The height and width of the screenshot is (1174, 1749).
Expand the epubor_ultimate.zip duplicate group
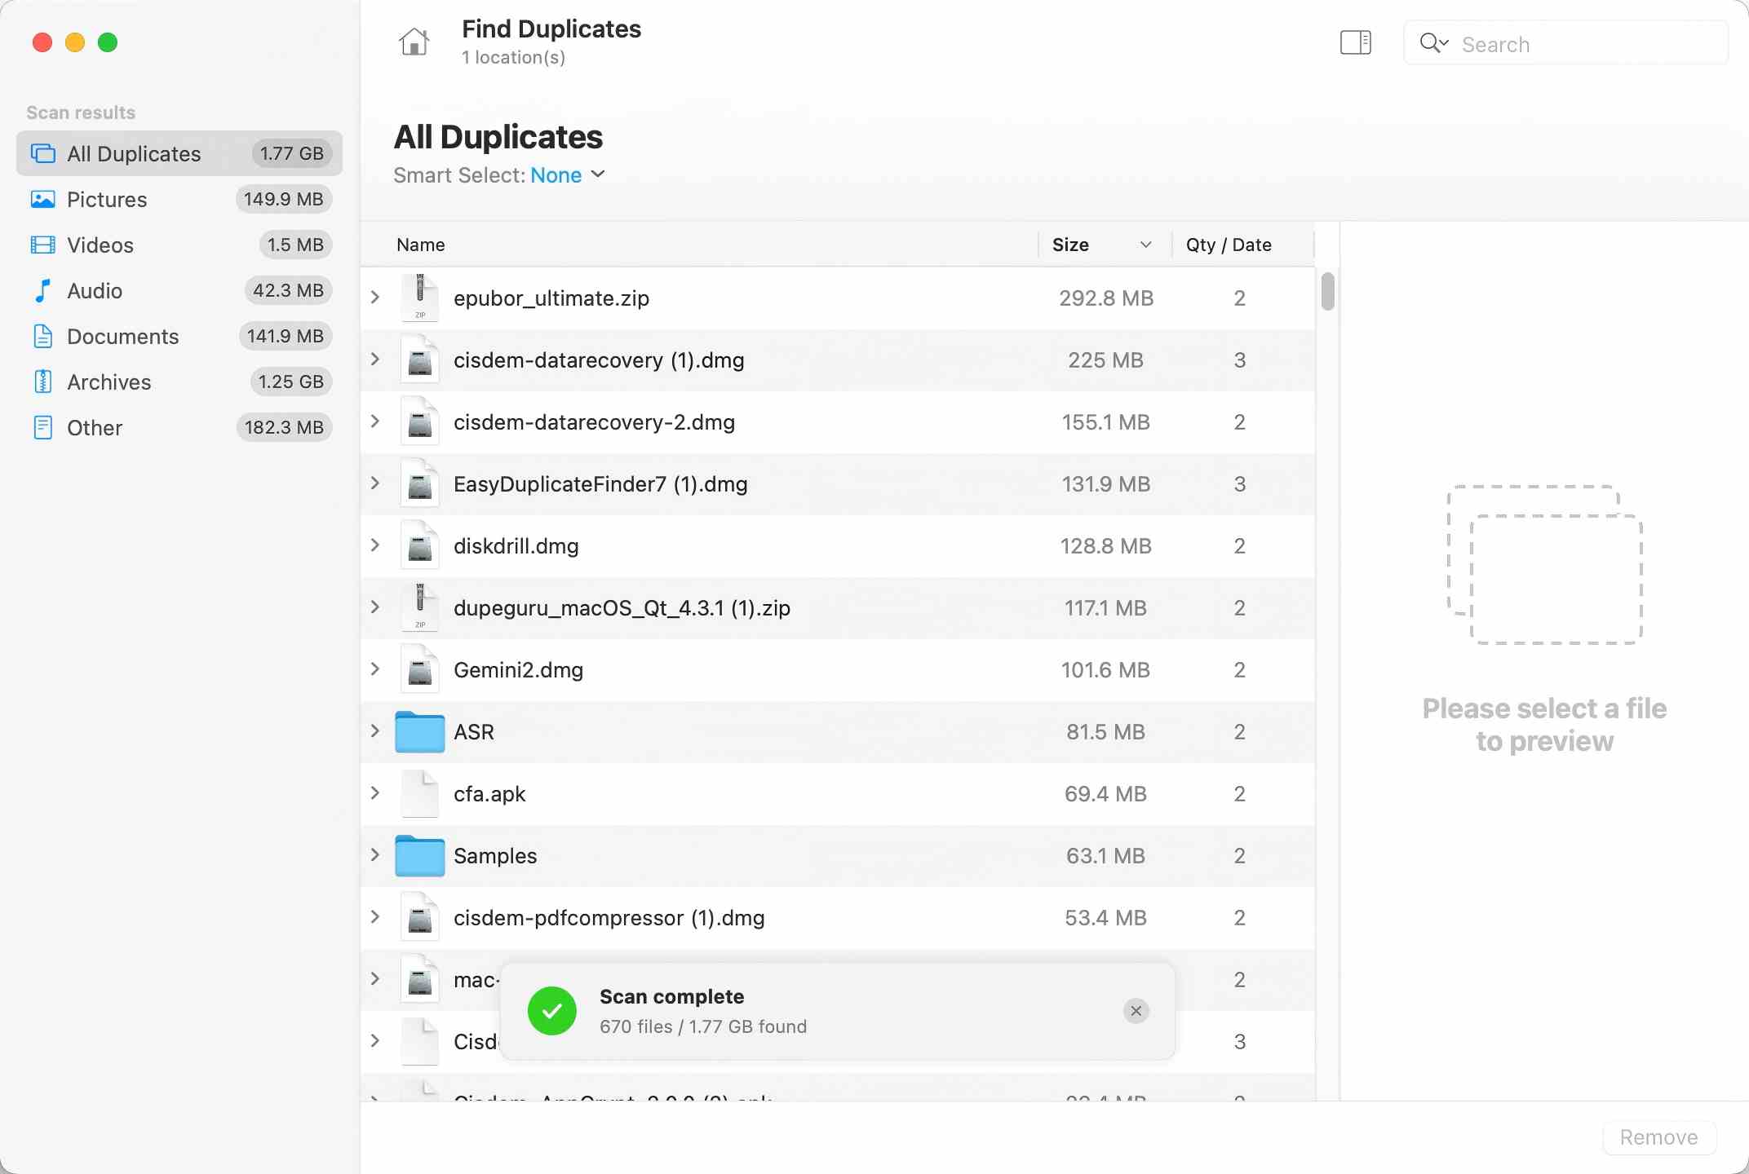tap(375, 298)
